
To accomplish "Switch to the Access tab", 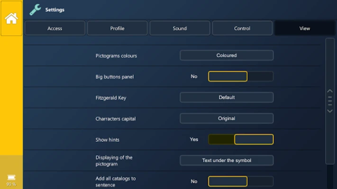I will pos(55,28).
